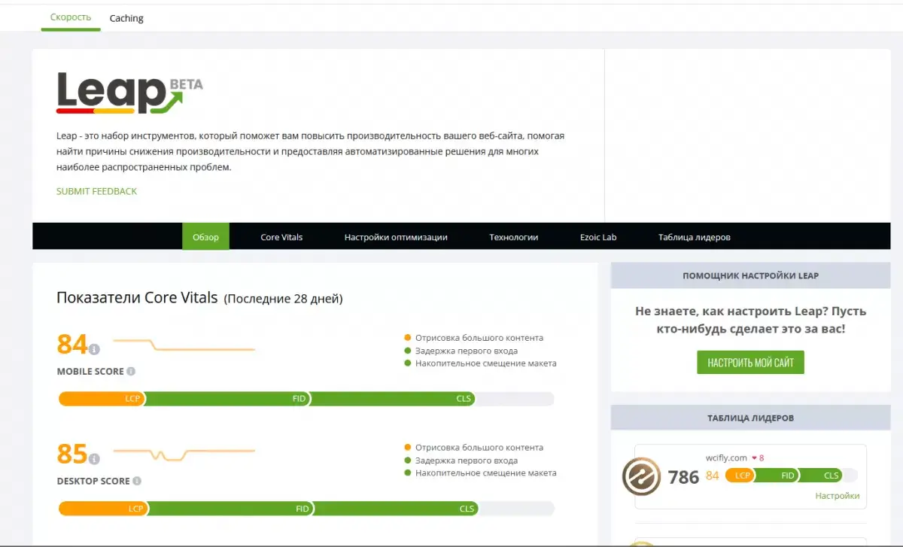Click the Показатели Core Vitals heading
Image resolution: width=903 pixels, height=547 pixels.
pyautogui.click(x=137, y=297)
